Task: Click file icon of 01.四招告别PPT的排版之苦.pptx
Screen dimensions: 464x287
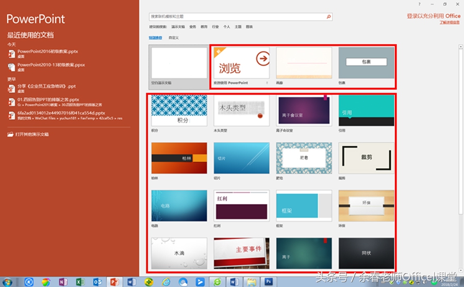Action: pyautogui.click(x=11, y=102)
